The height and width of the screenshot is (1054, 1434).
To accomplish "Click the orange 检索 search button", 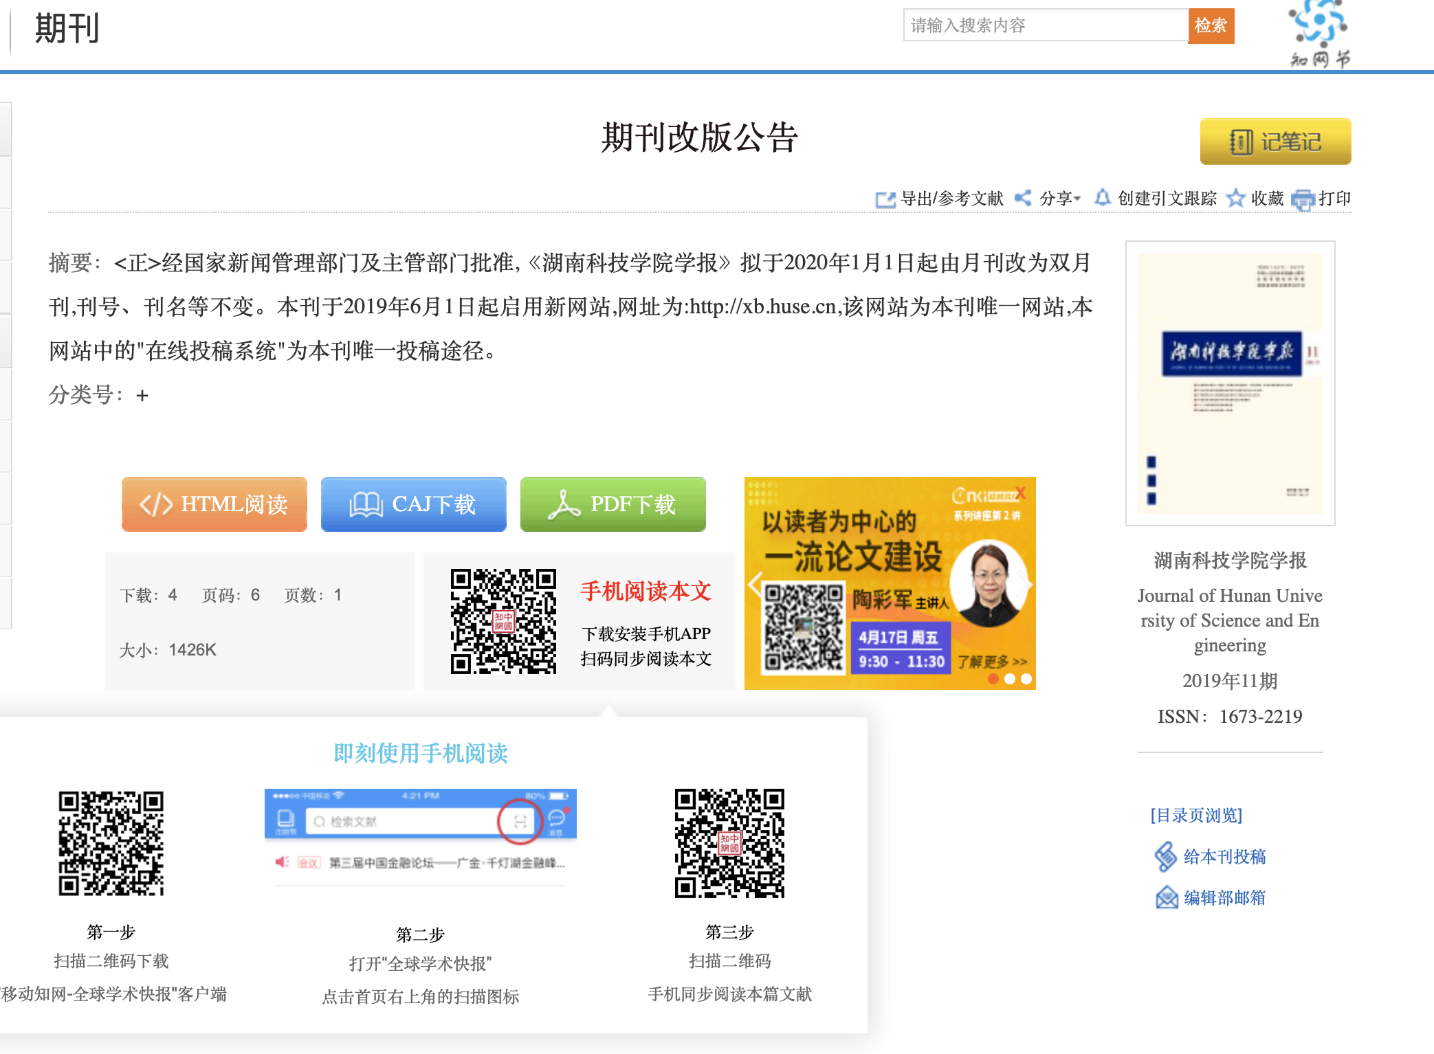I will (x=1211, y=26).
